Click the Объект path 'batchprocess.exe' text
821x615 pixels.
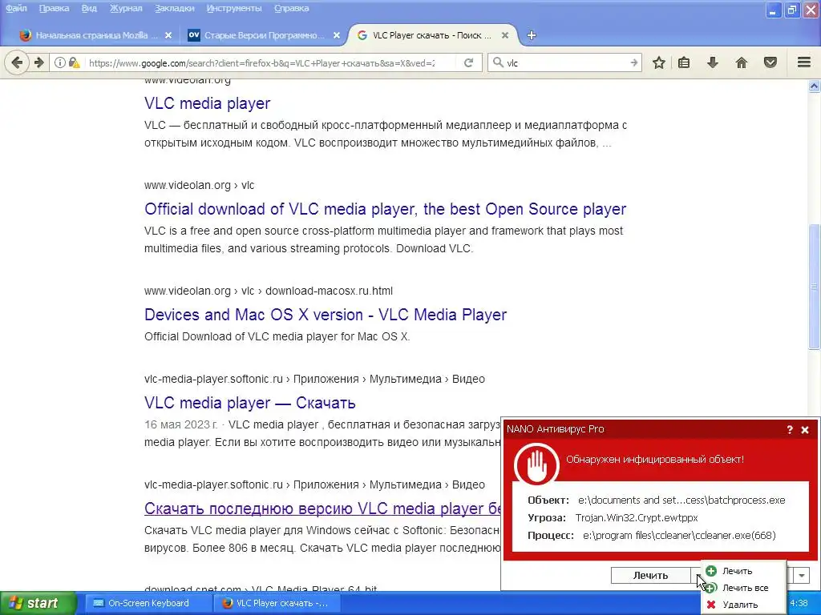[681, 500]
